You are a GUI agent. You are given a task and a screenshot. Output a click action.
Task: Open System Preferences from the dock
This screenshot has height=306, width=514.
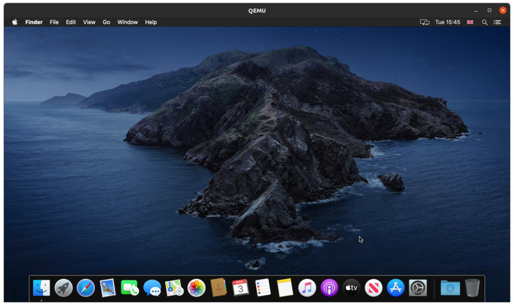tap(418, 288)
